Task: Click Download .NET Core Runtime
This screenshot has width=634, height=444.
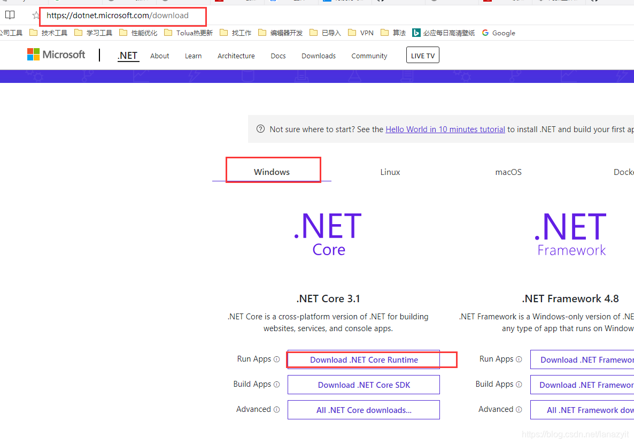Action: point(364,359)
